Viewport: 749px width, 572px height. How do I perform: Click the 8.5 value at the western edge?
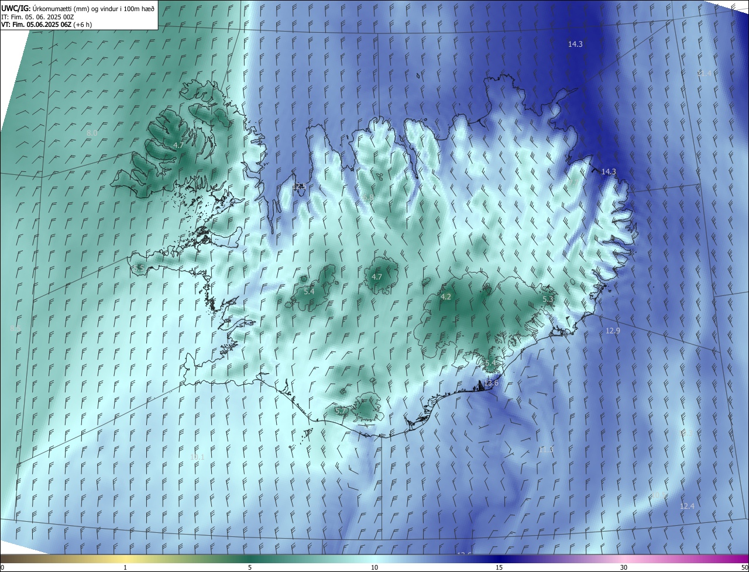point(14,329)
